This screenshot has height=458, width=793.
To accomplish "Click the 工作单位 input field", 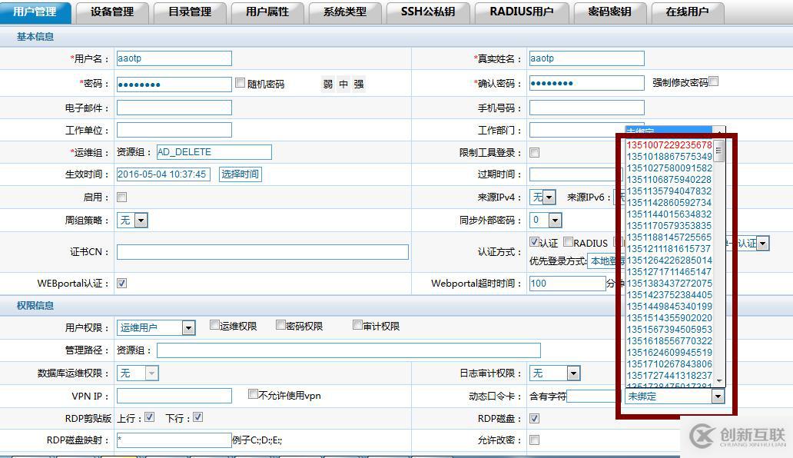I will (174, 130).
